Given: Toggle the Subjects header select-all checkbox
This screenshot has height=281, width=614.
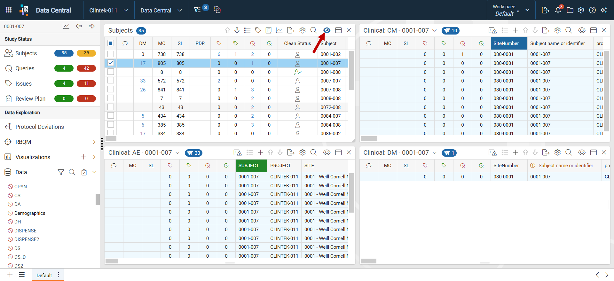Looking at the screenshot, I should pos(111,43).
